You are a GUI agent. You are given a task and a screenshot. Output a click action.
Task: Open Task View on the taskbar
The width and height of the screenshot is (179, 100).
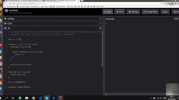[13, 98]
